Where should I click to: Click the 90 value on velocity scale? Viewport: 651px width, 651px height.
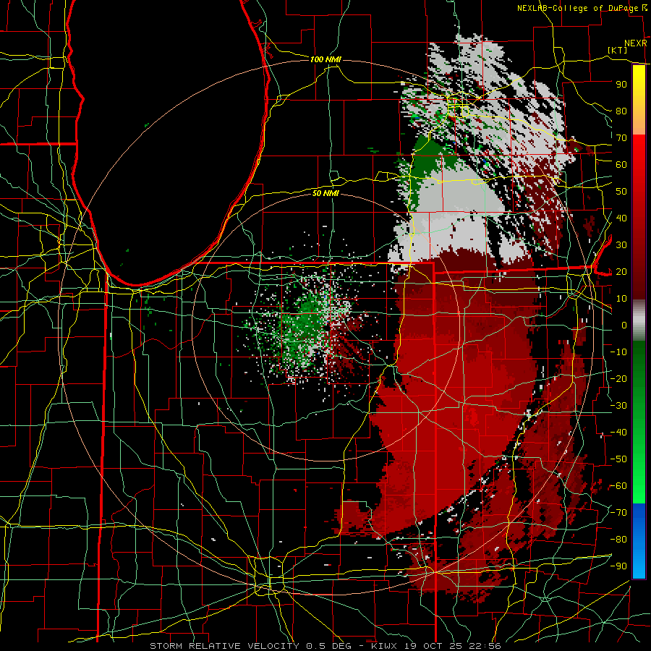point(621,85)
